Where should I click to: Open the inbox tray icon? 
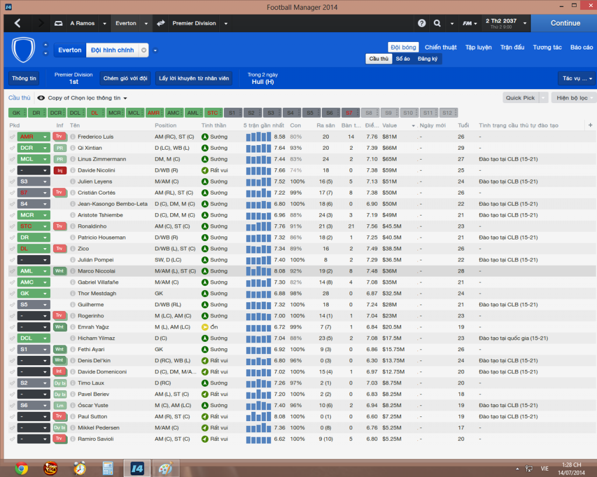click(x=58, y=23)
